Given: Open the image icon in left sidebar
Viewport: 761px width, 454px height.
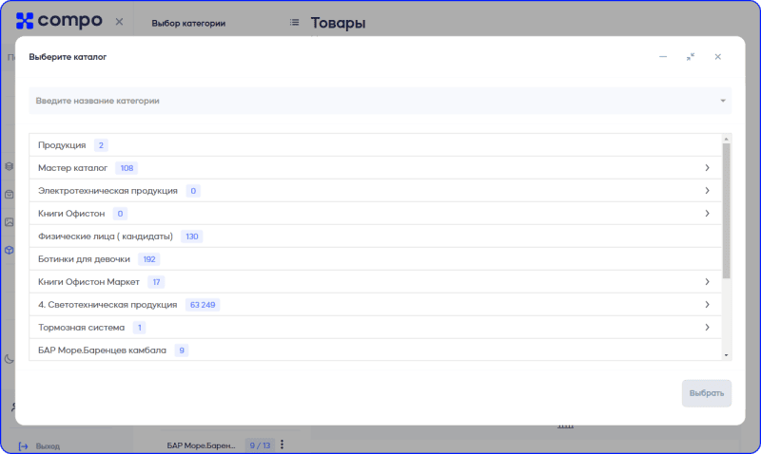Looking at the screenshot, I should 10,222.
